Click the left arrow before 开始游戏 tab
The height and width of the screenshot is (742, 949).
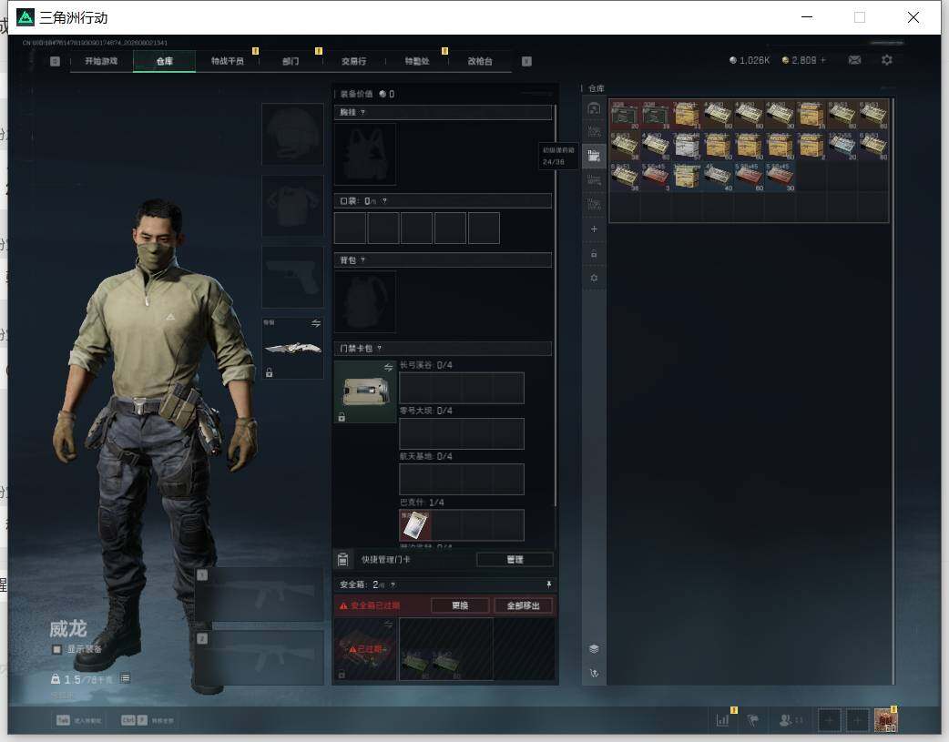click(55, 61)
